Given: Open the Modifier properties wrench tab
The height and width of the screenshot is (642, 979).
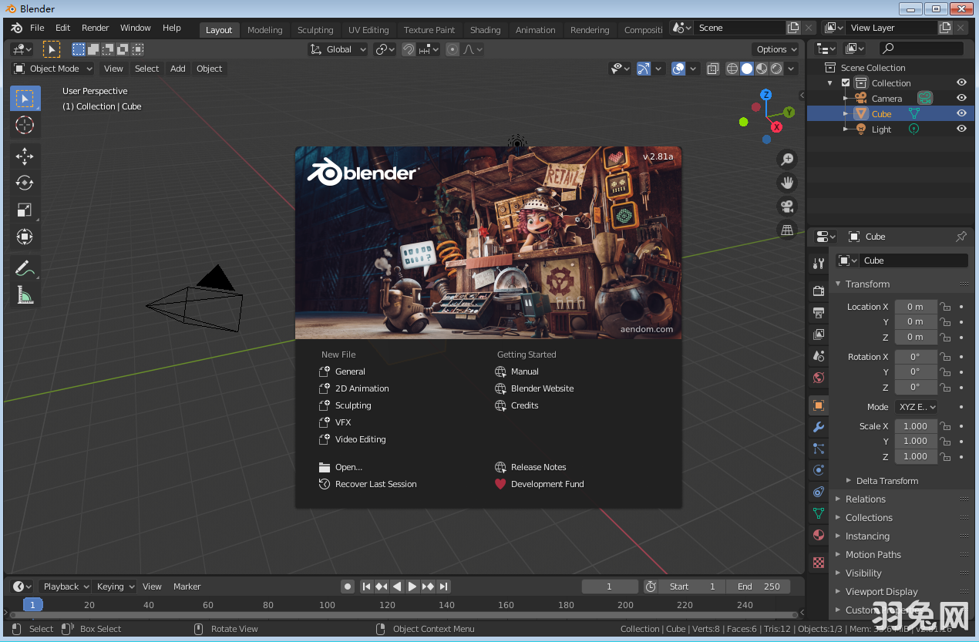Looking at the screenshot, I should tap(817, 427).
